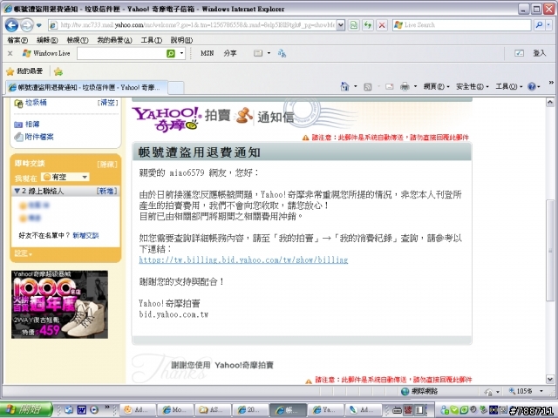This screenshot has width=558, height=418.
Task: Open the 編輯(E) menu
Action: pos(47,40)
